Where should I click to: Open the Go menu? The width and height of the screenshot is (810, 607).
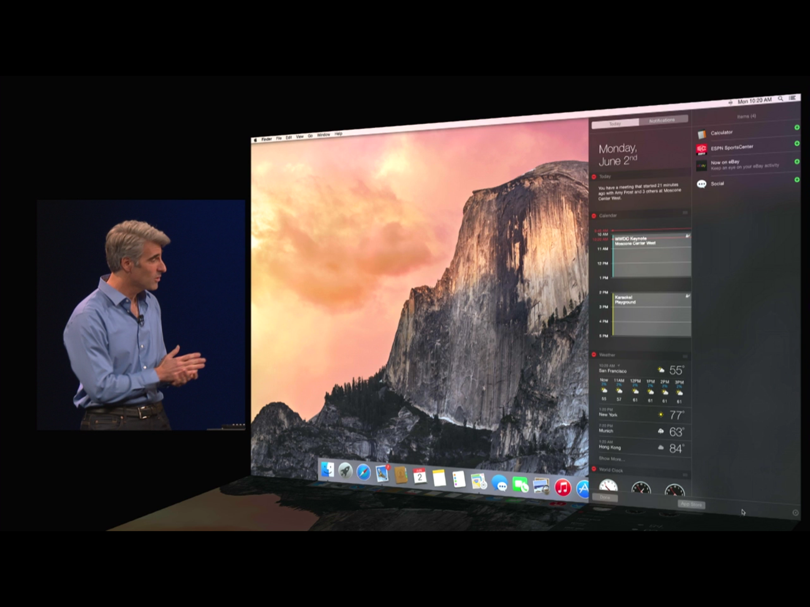pos(310,136)
